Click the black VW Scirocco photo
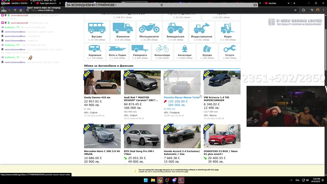The image size is (327, 184). click(x=222, y=83)
